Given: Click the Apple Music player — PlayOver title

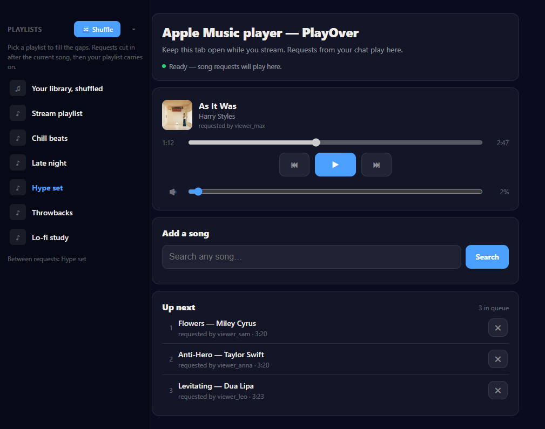Looking at the screenshot, I should tap(260, 33).
